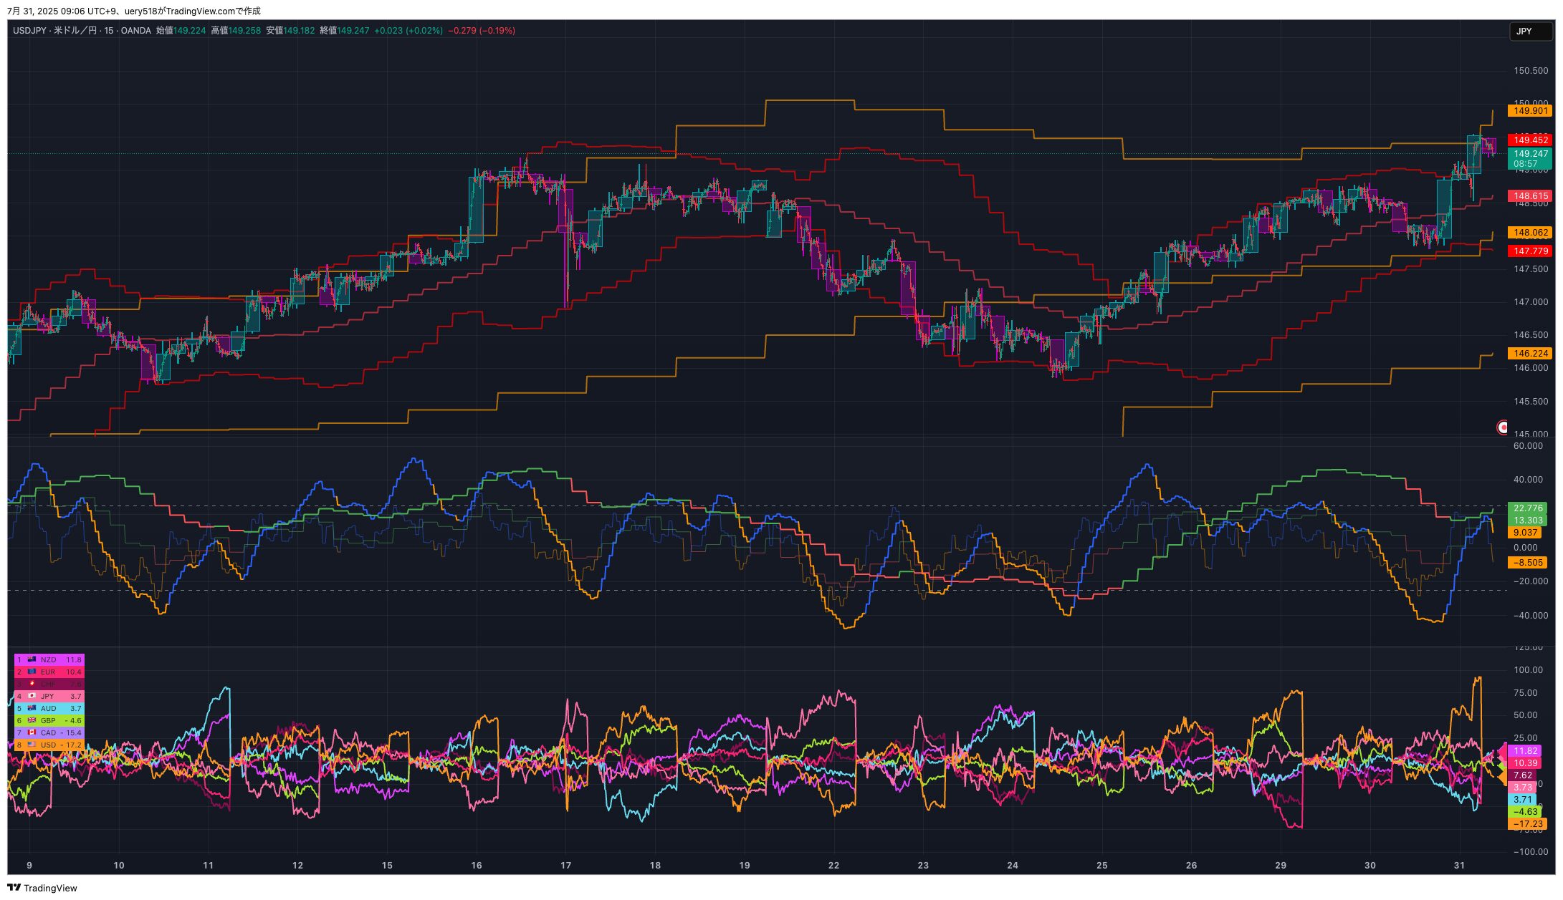Click the TradingView text link at bottom
The width and height of the screenshot is (1563, 900).
[x=49, y=888]
